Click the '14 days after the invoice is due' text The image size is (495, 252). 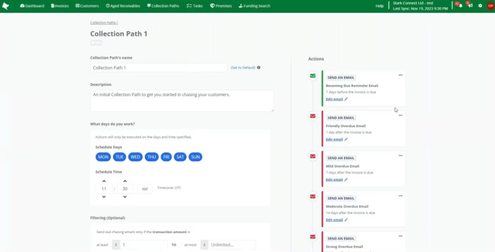[351, 213]
